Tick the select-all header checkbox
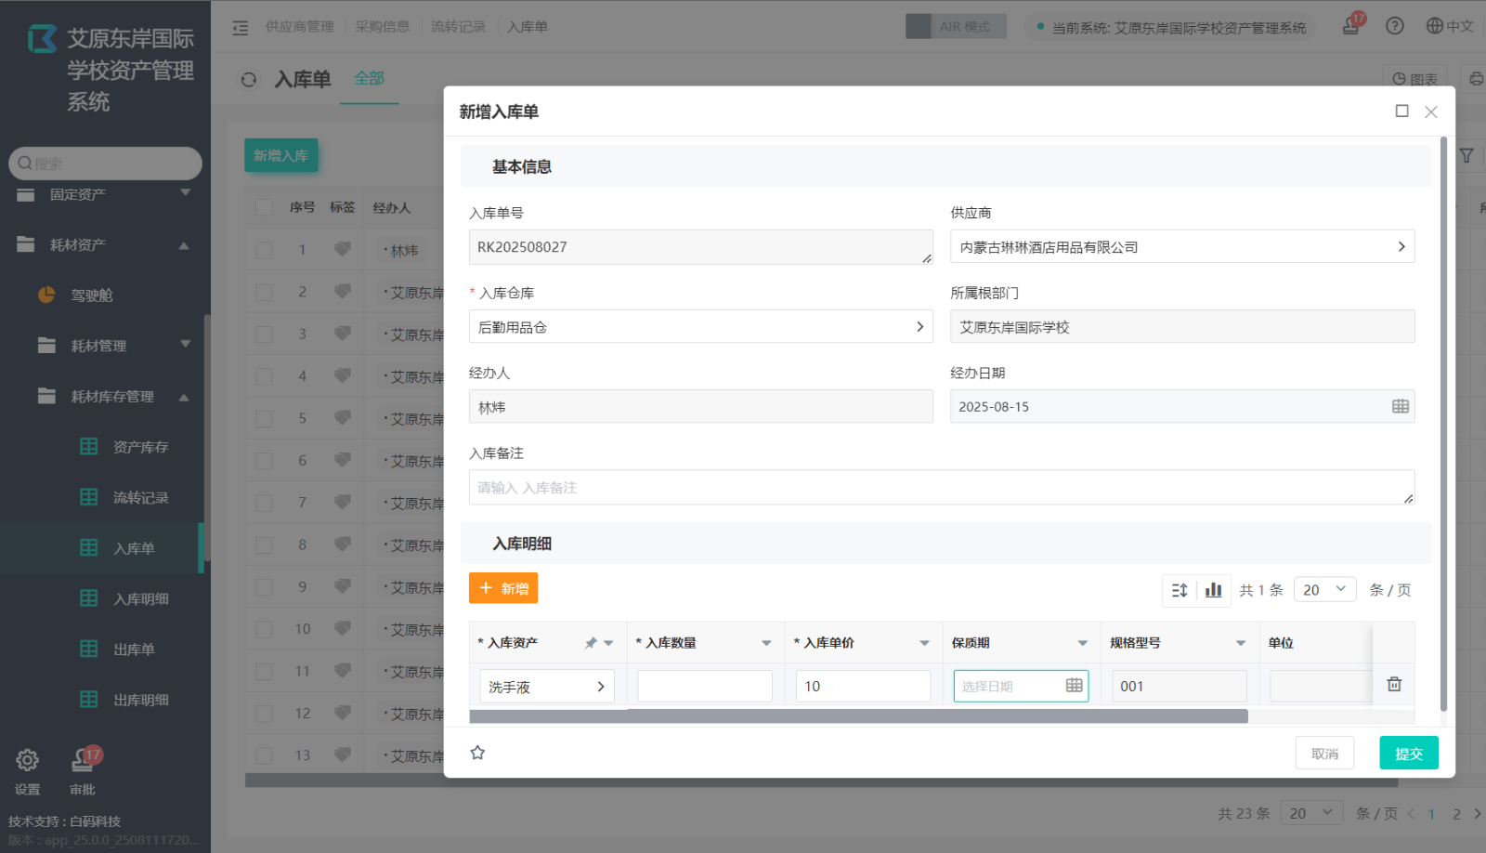 coord(264,207)
